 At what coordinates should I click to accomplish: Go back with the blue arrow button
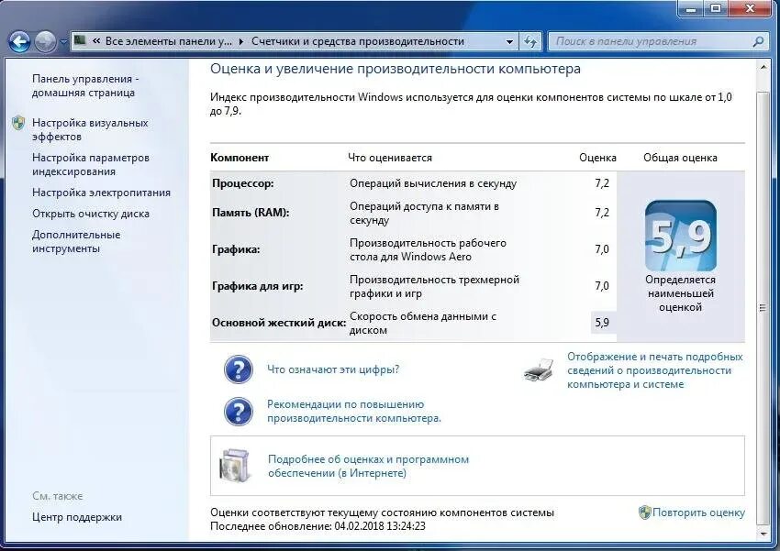(x=19, y=42)
